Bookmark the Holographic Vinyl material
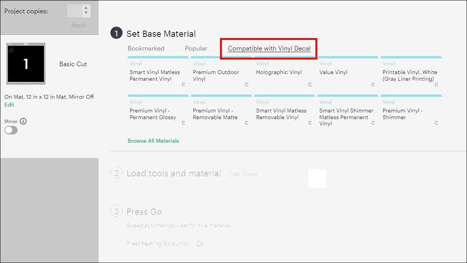The width and height of the screenshot is (467, 263). click(310, 84)
